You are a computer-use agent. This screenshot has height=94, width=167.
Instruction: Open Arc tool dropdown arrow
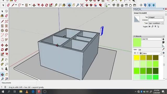click(x=23, y=5)
